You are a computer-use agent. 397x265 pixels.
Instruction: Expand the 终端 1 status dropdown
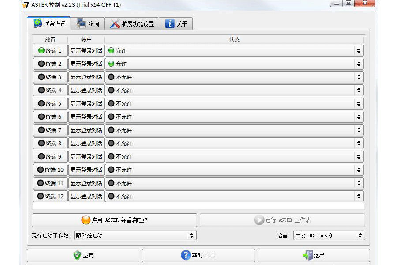point(235,50)
